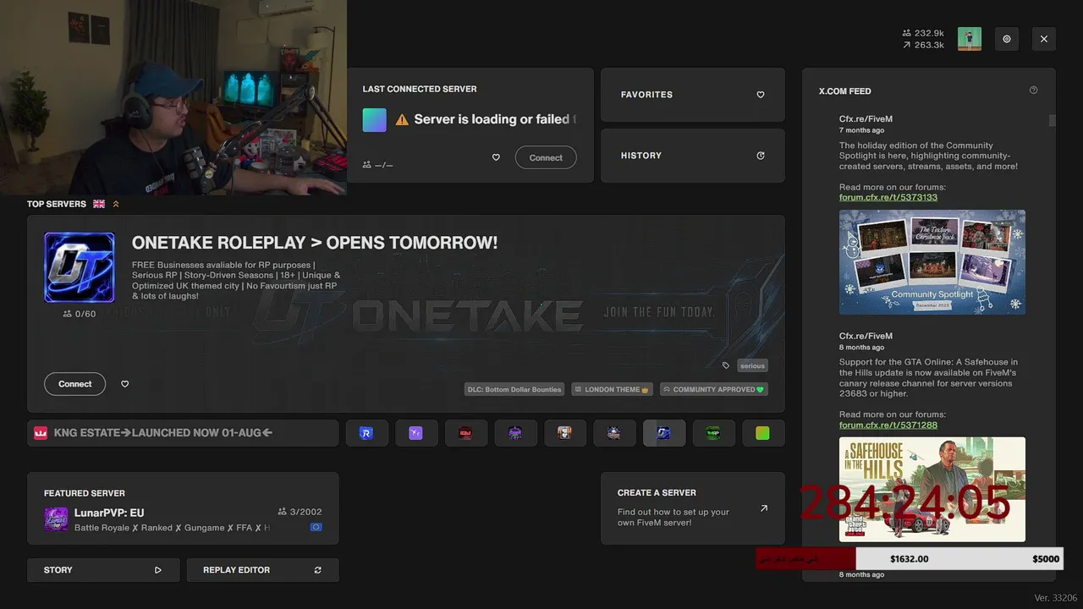Click the user profile avatar in the top bar
Viewport: 1083px width, 609px height.
point(970,39)
